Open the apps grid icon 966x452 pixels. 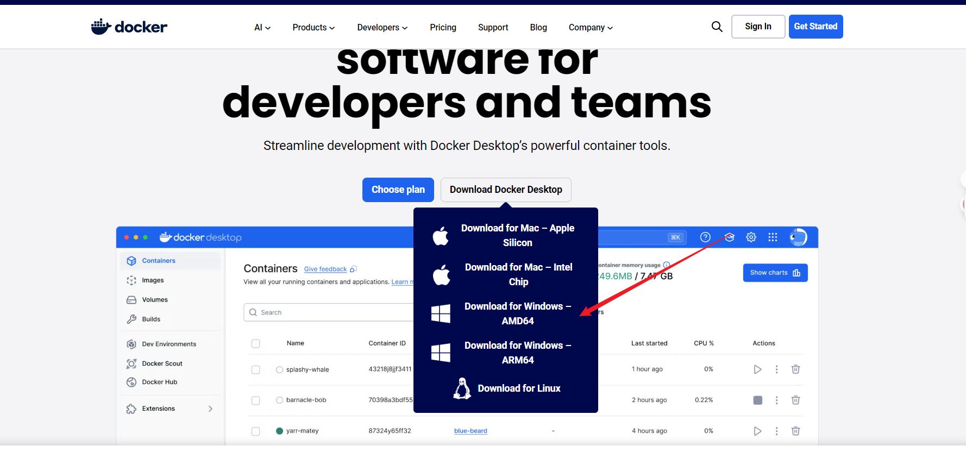click(x=773, y=237)
